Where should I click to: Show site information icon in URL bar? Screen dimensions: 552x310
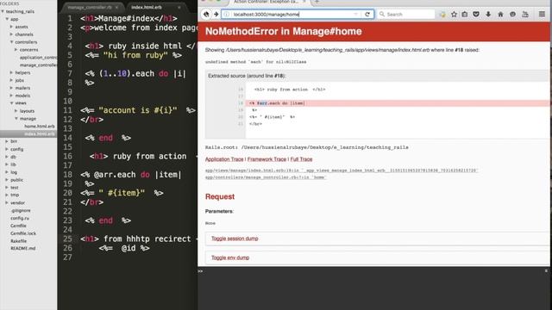(x=226, y=15)
